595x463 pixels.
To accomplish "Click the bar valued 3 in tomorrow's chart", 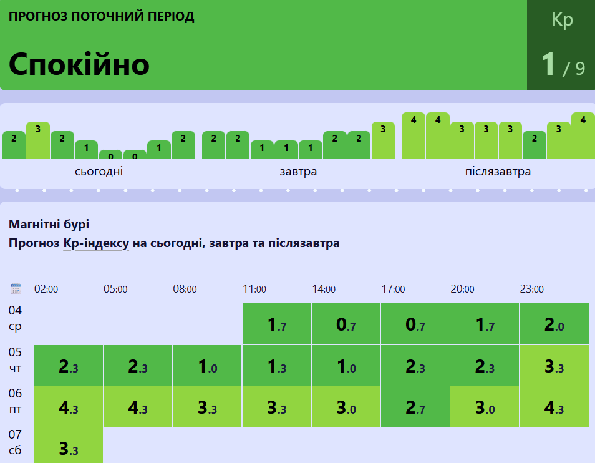I will (383, 140).
